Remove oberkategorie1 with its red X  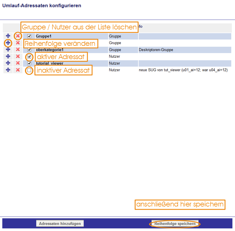[18, 49]
